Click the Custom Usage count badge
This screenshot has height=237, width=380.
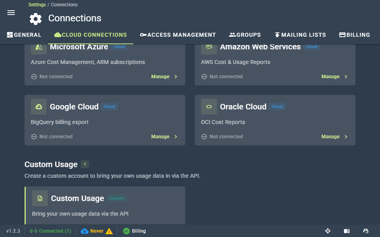pos(85,164)
